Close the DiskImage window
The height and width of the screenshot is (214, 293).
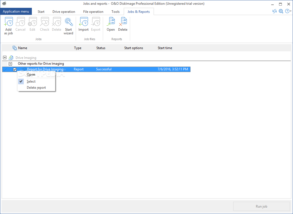[x=289, y=4]
